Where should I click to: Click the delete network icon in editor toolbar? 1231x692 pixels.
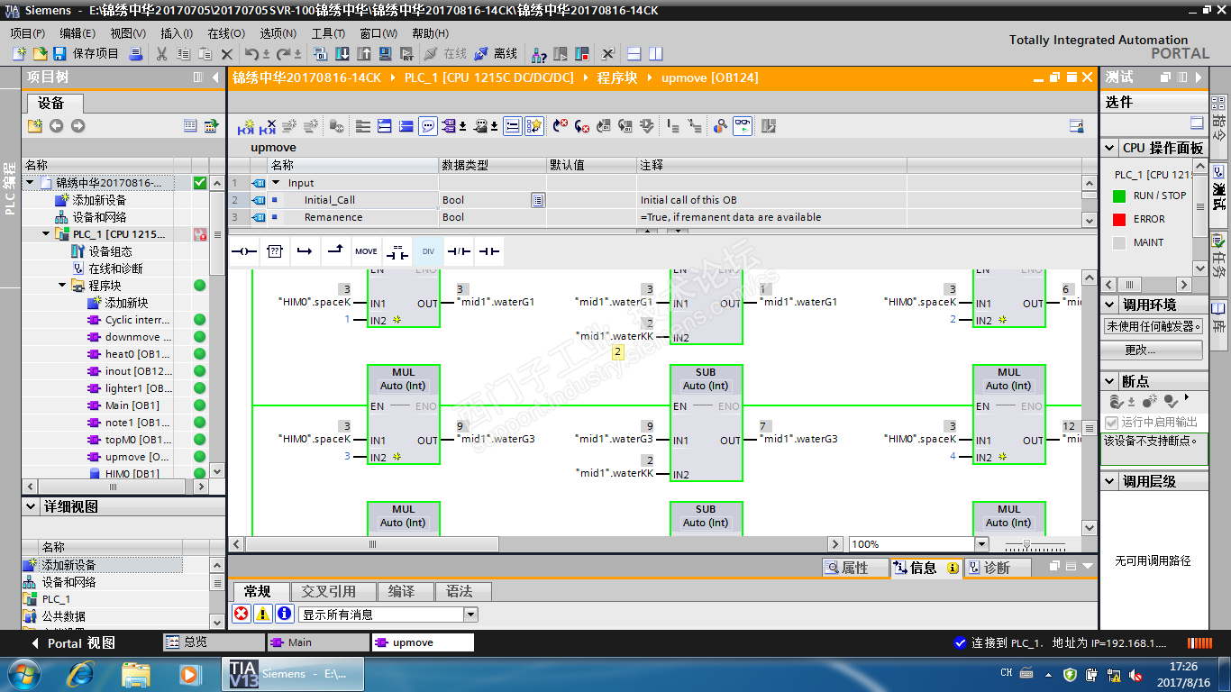[268, 126]
